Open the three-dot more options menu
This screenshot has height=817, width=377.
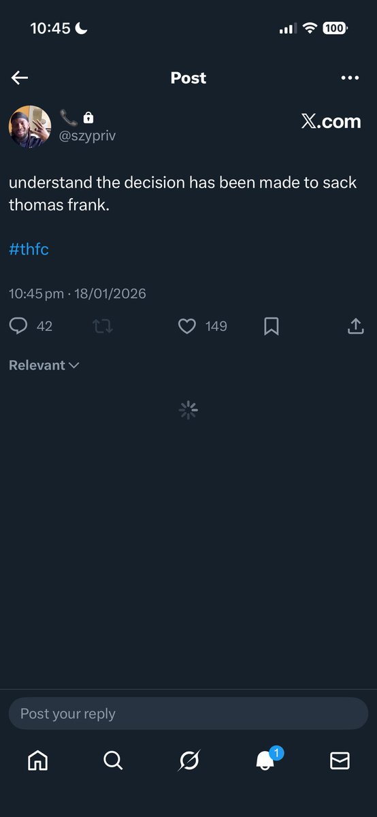[349, 78]
